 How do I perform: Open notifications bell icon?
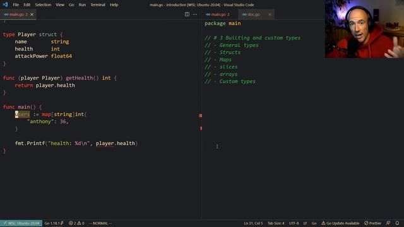pyautogui.click(x=397, y=223)
